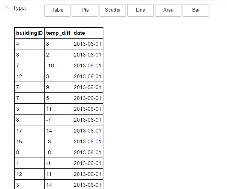Viewport: 227px width, 189px height.
Task: Click the buildingID cell showing 17
Action: coord(29,131)
